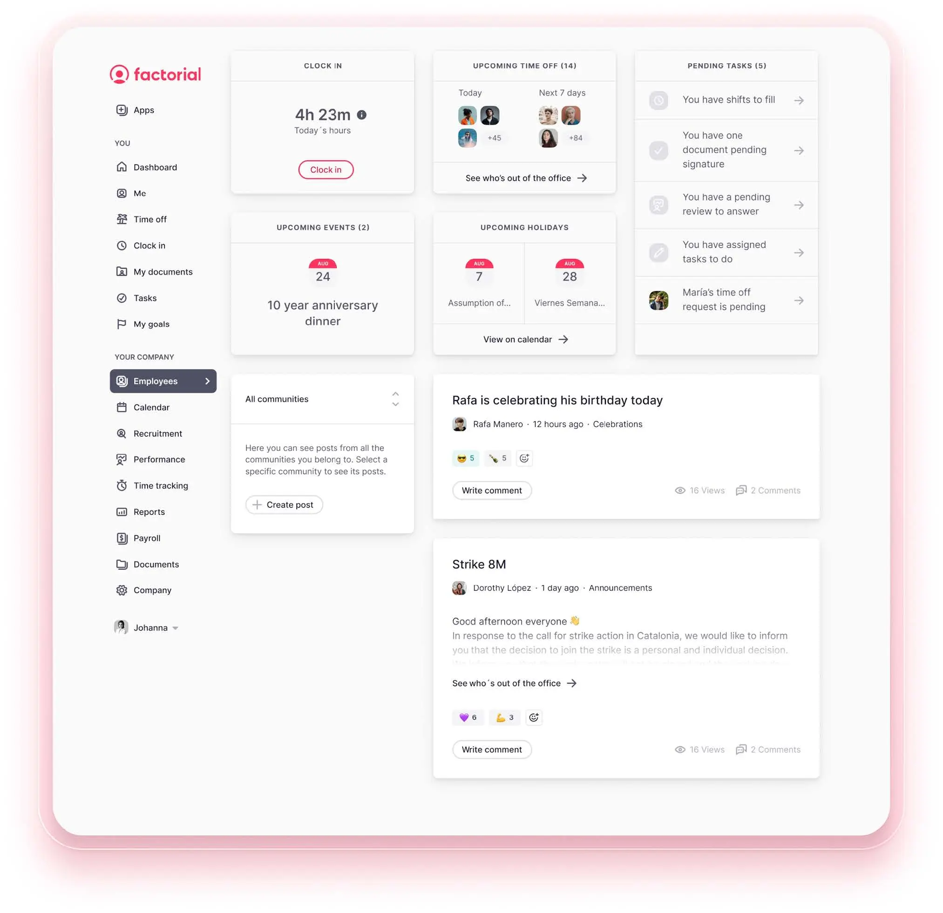Click the Time tracking icon in sidebar

(x=121, y=485)
